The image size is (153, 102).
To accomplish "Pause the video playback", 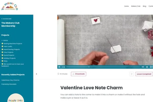I will [x=59, y=67].
